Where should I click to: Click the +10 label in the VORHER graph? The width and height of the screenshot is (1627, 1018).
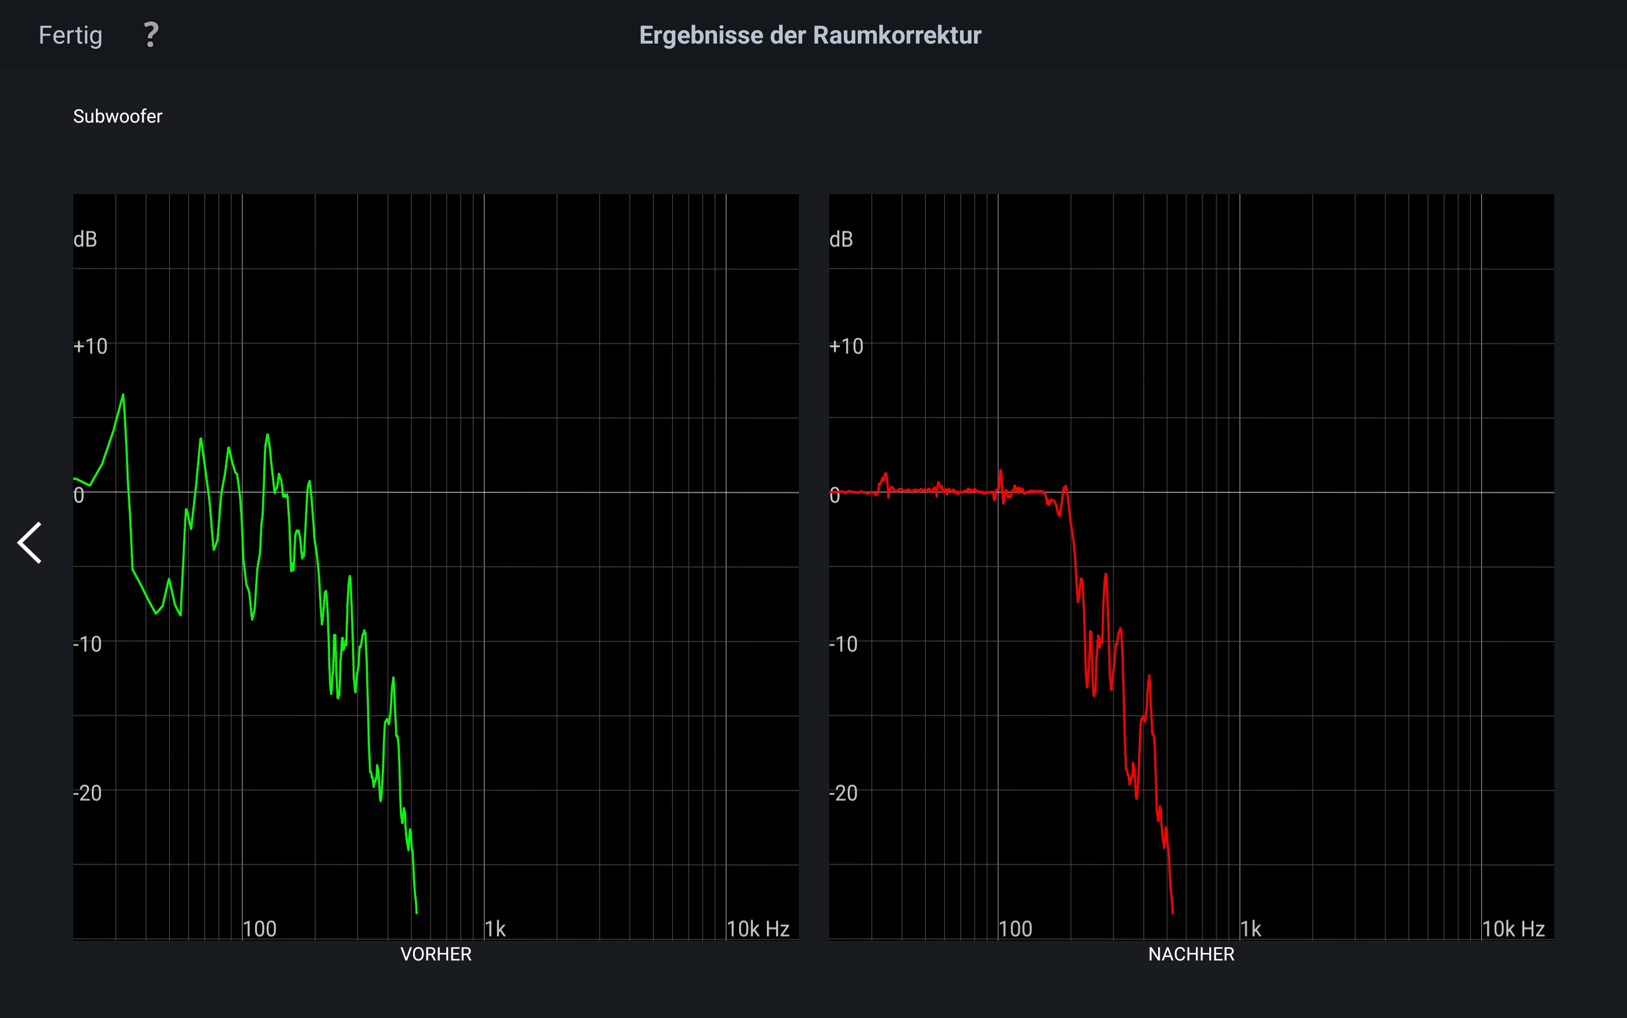90,346
